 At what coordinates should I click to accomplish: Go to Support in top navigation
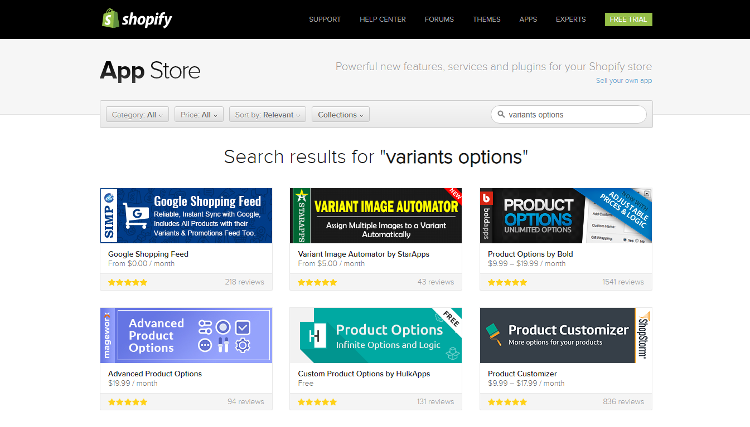(x=325, y=19)
